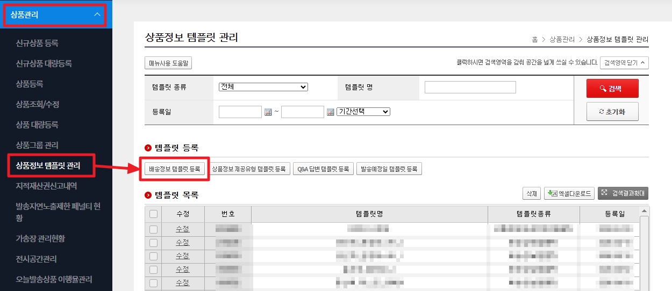Viewport: 672px width, 291px height.
Task: Toggle the select-all checkbox in table header
Action: click(x=153, y=214)
